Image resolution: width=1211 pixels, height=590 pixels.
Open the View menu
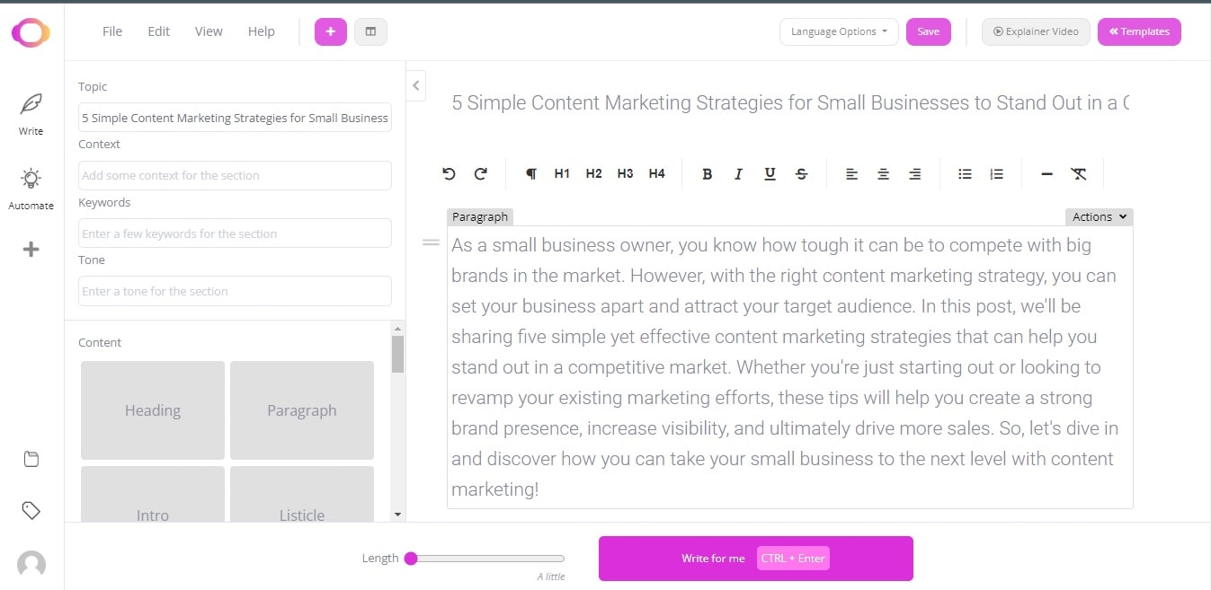pyautogui.click(x=209, y=31)
